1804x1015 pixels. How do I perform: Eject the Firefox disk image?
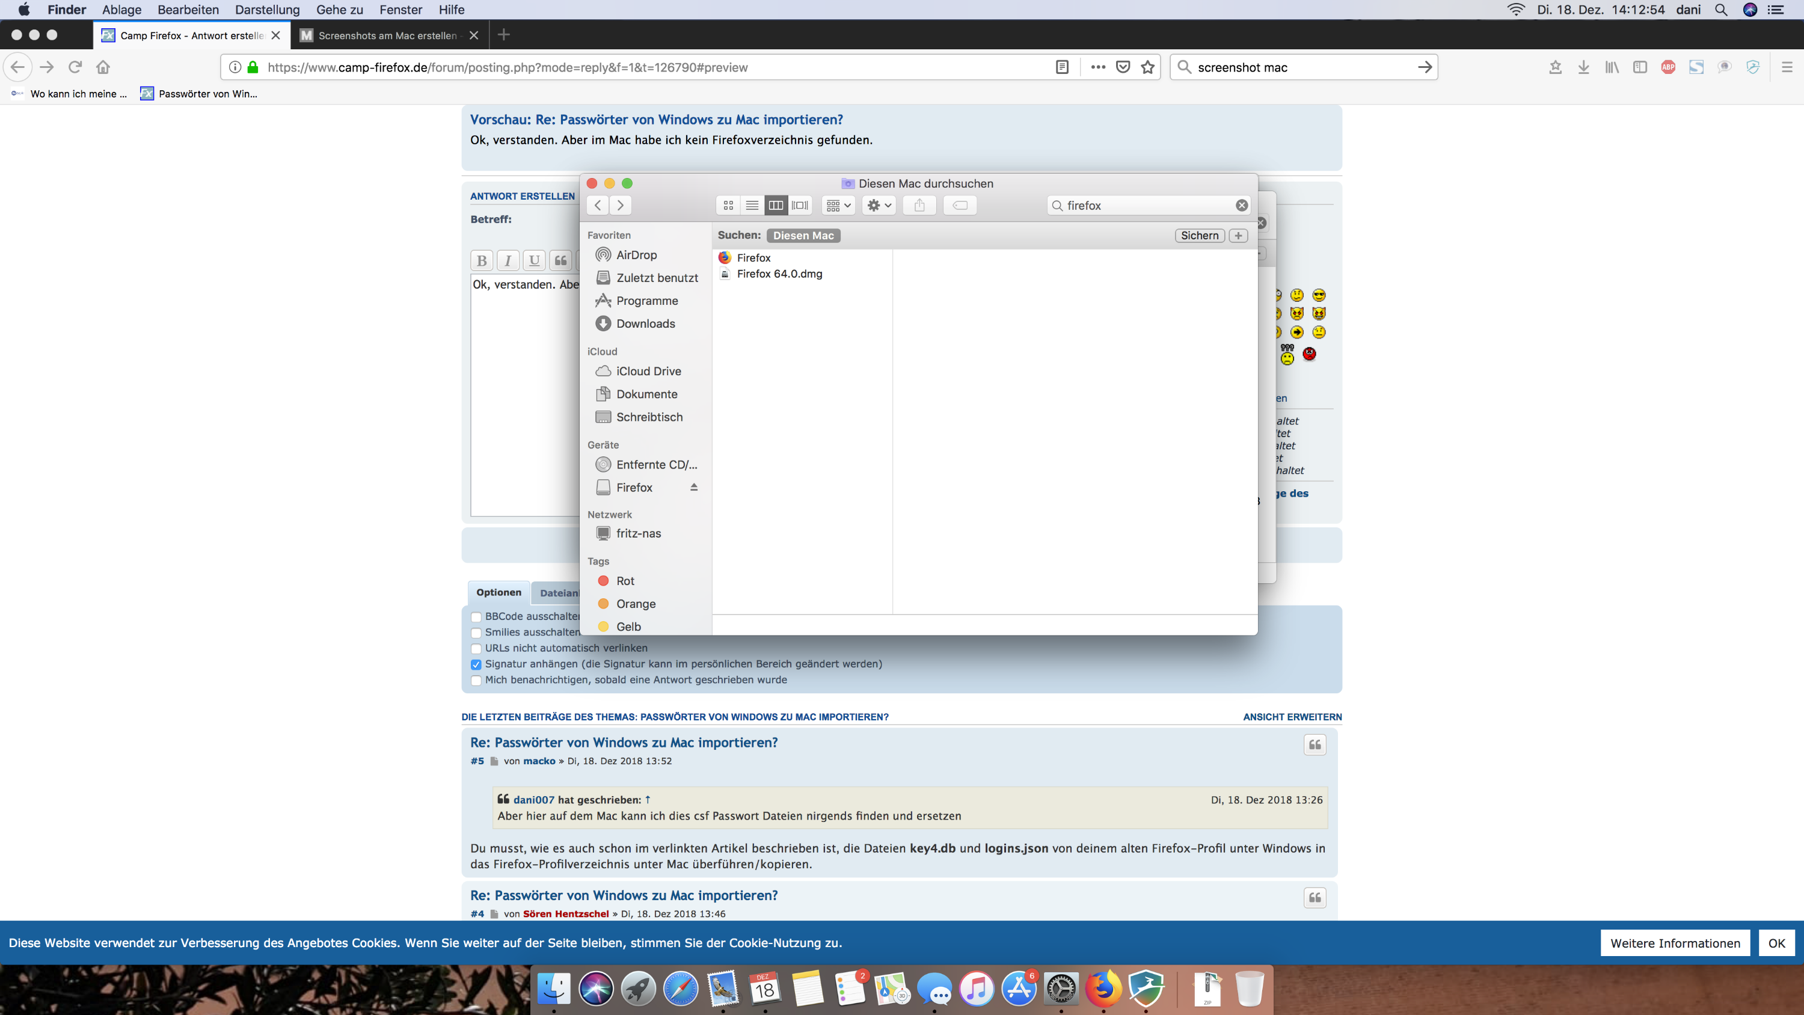(x=694, y=488)
